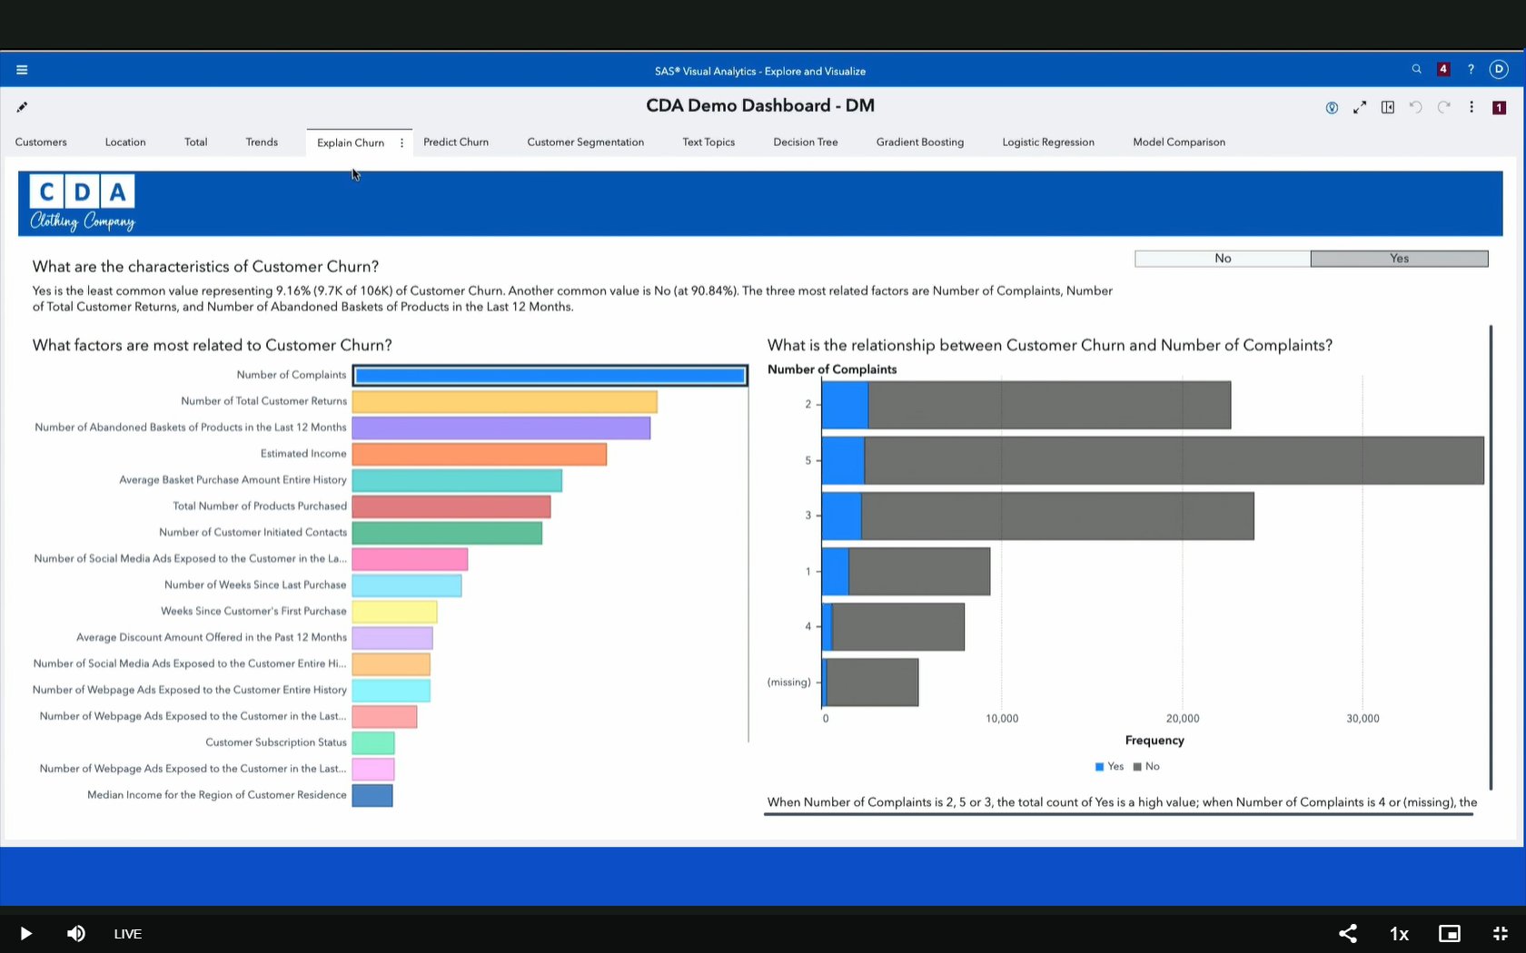Click the (missing) complaints bar
The image size is (1526, 953).
coord(870,683)
